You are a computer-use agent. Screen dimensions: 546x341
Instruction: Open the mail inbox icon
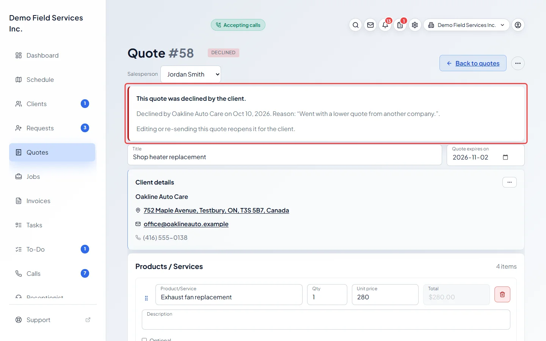[370, 25]
